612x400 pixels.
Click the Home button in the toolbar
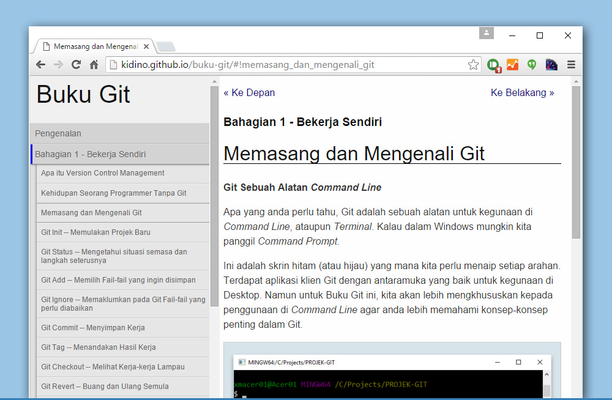tap(94, 64)
